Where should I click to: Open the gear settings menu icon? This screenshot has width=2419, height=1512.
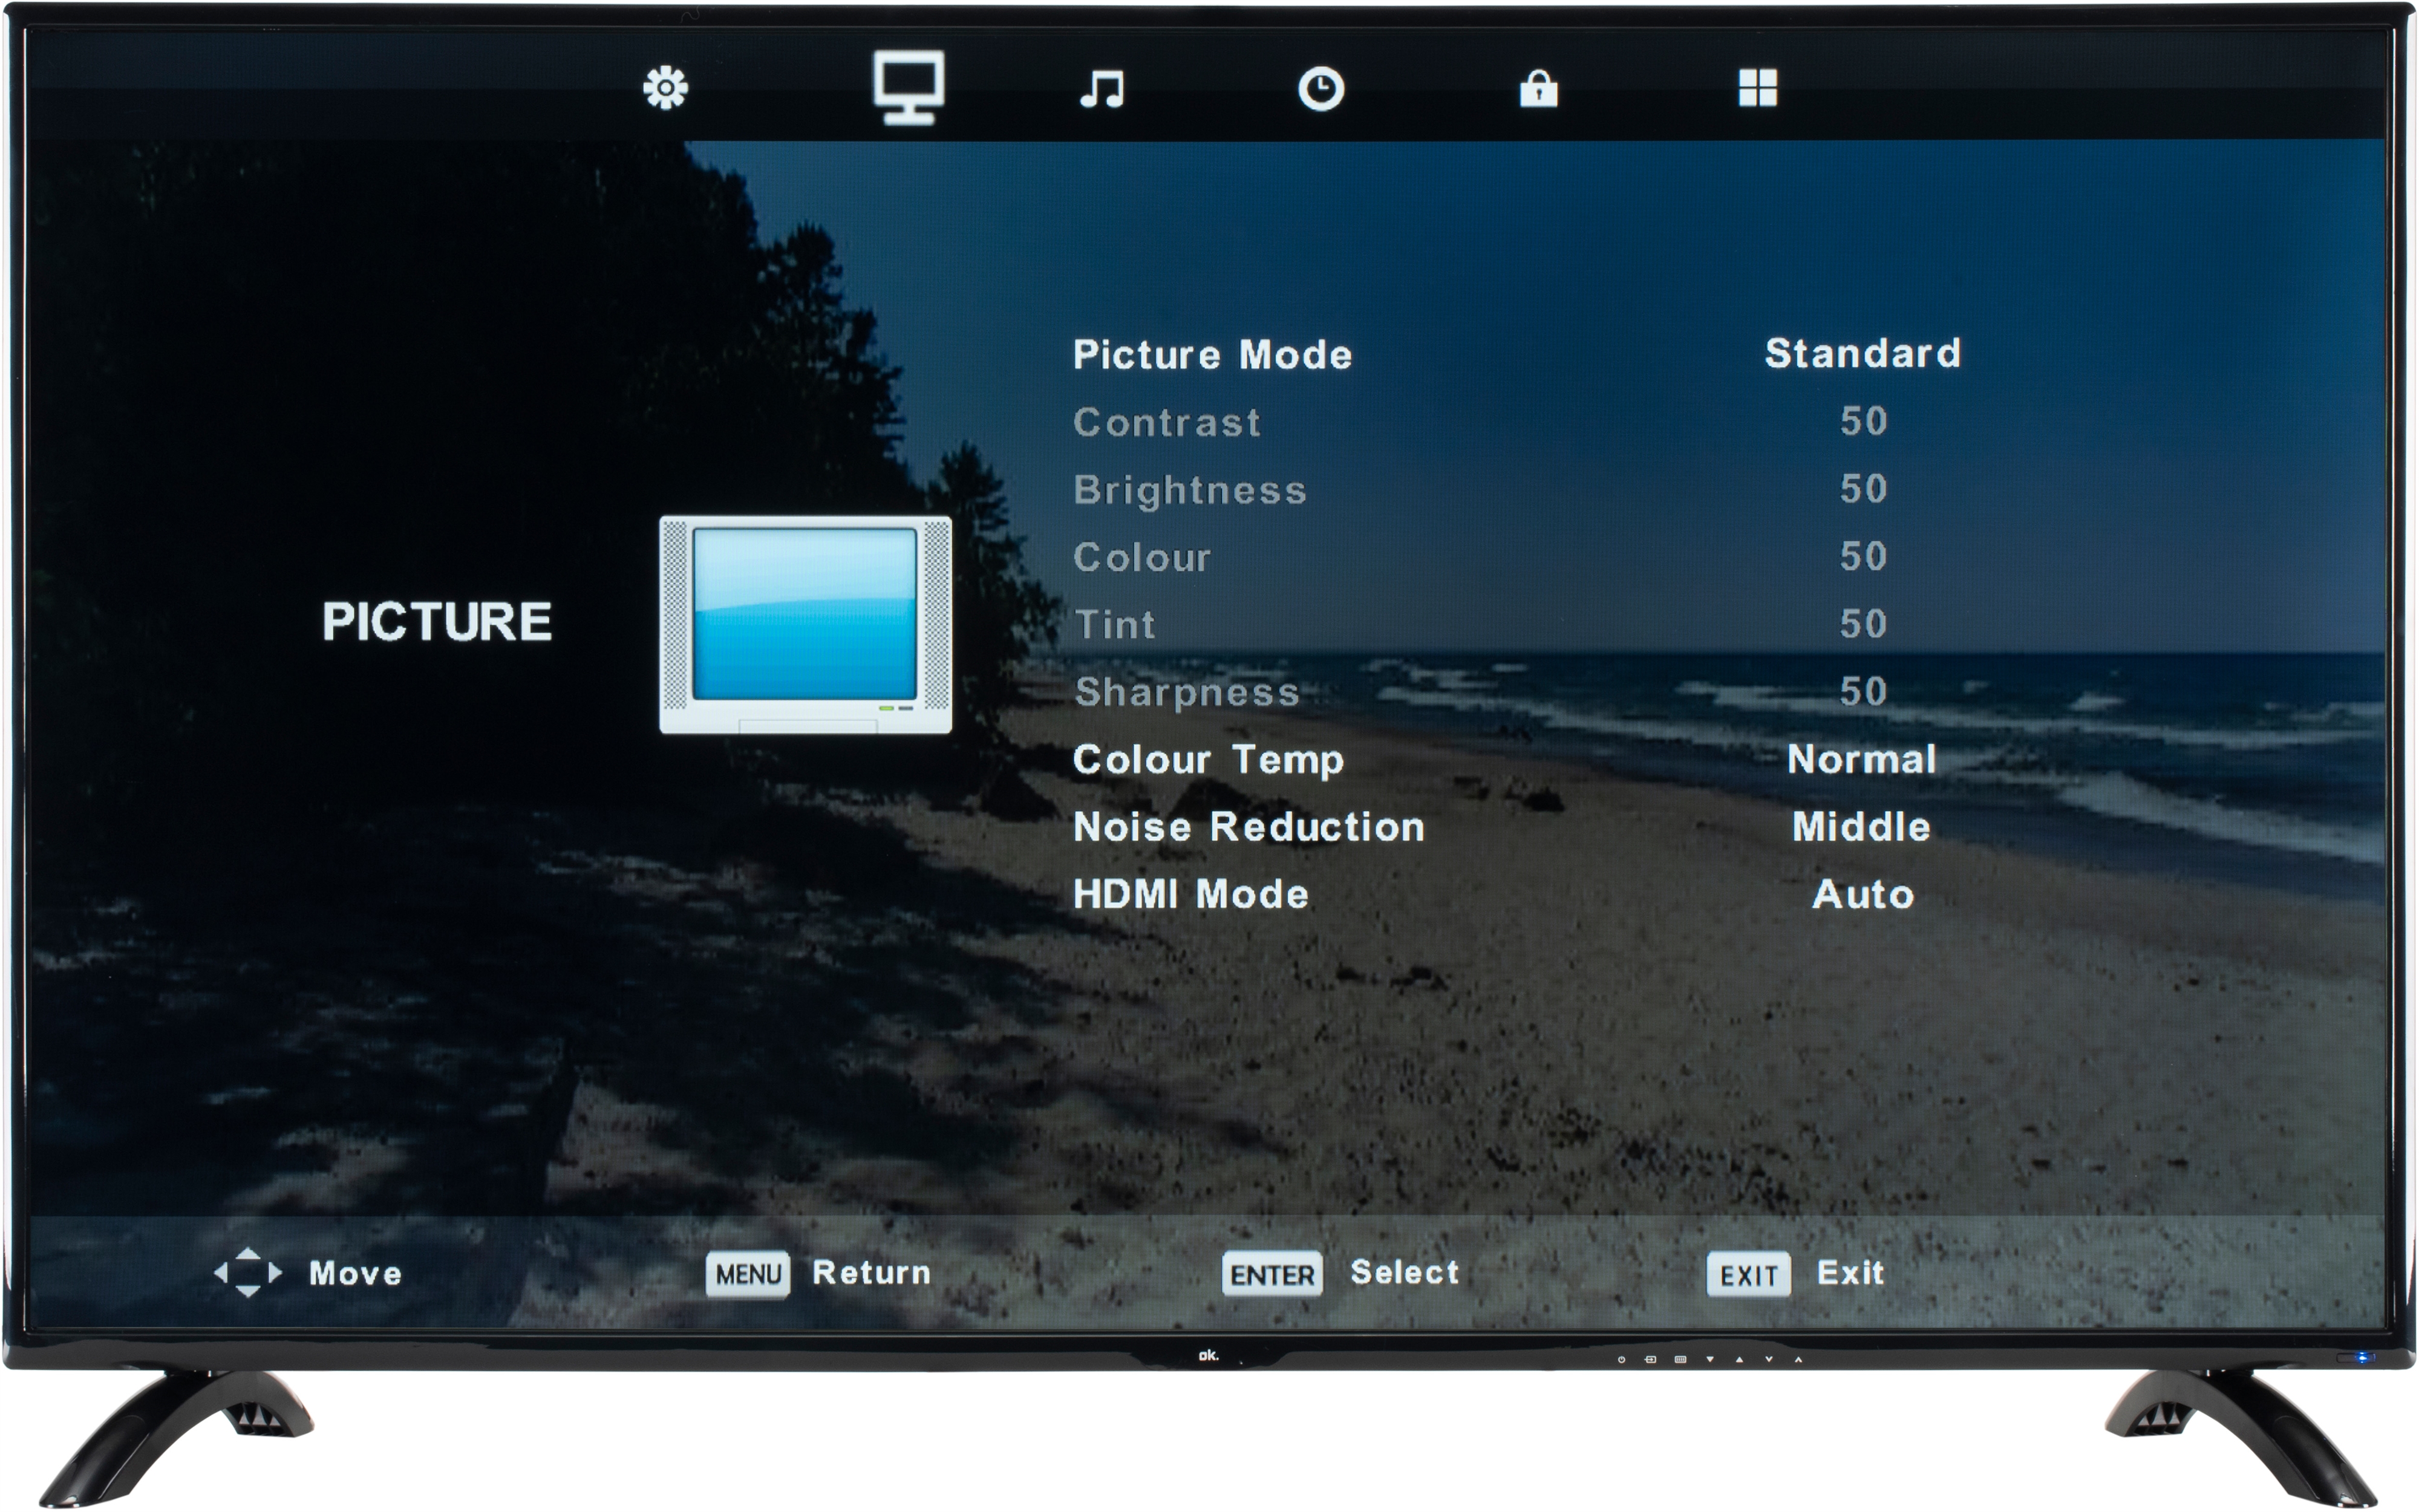665,88
